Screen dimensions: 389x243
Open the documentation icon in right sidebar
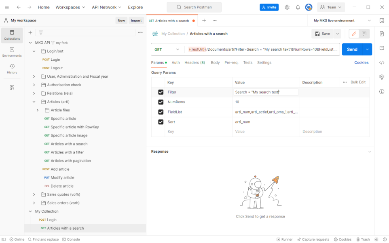tap(382, 34)
